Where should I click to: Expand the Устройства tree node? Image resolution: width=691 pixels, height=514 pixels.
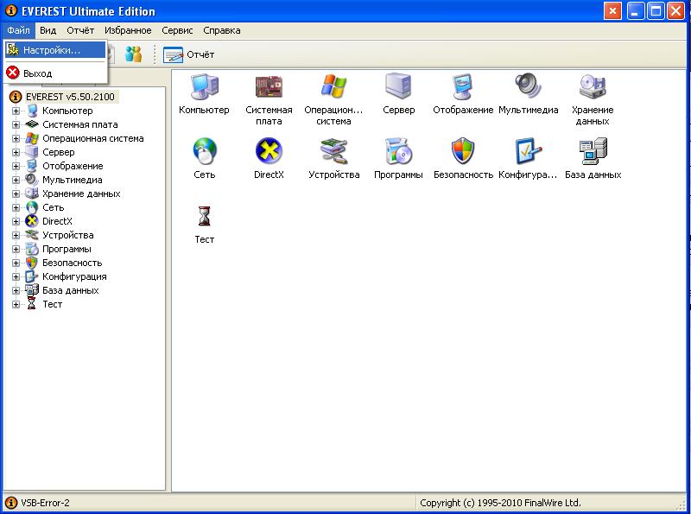click(x=16, y=235)
